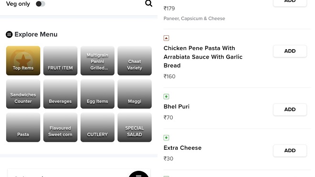Add Bhel Puri to the order
This screenshot has width=315, height=177.
pyautogui.click(x=290, y=110)
